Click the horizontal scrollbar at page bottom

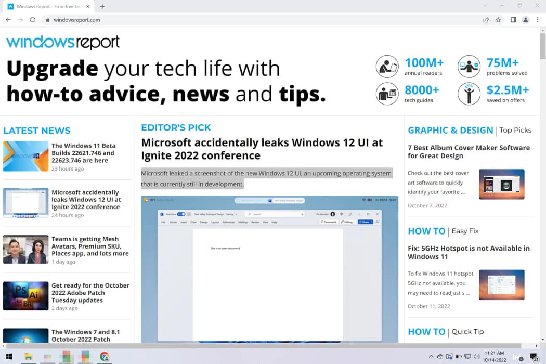click(264, 346)
